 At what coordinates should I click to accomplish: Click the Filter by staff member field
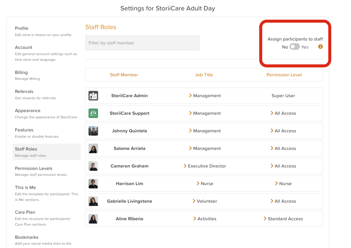(142, 43)
